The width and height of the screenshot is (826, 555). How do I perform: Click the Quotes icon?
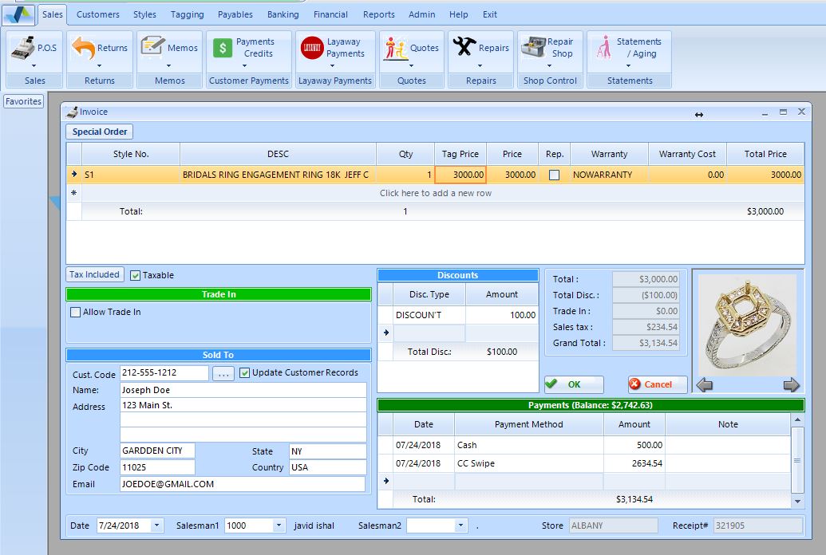click(396, 48)
